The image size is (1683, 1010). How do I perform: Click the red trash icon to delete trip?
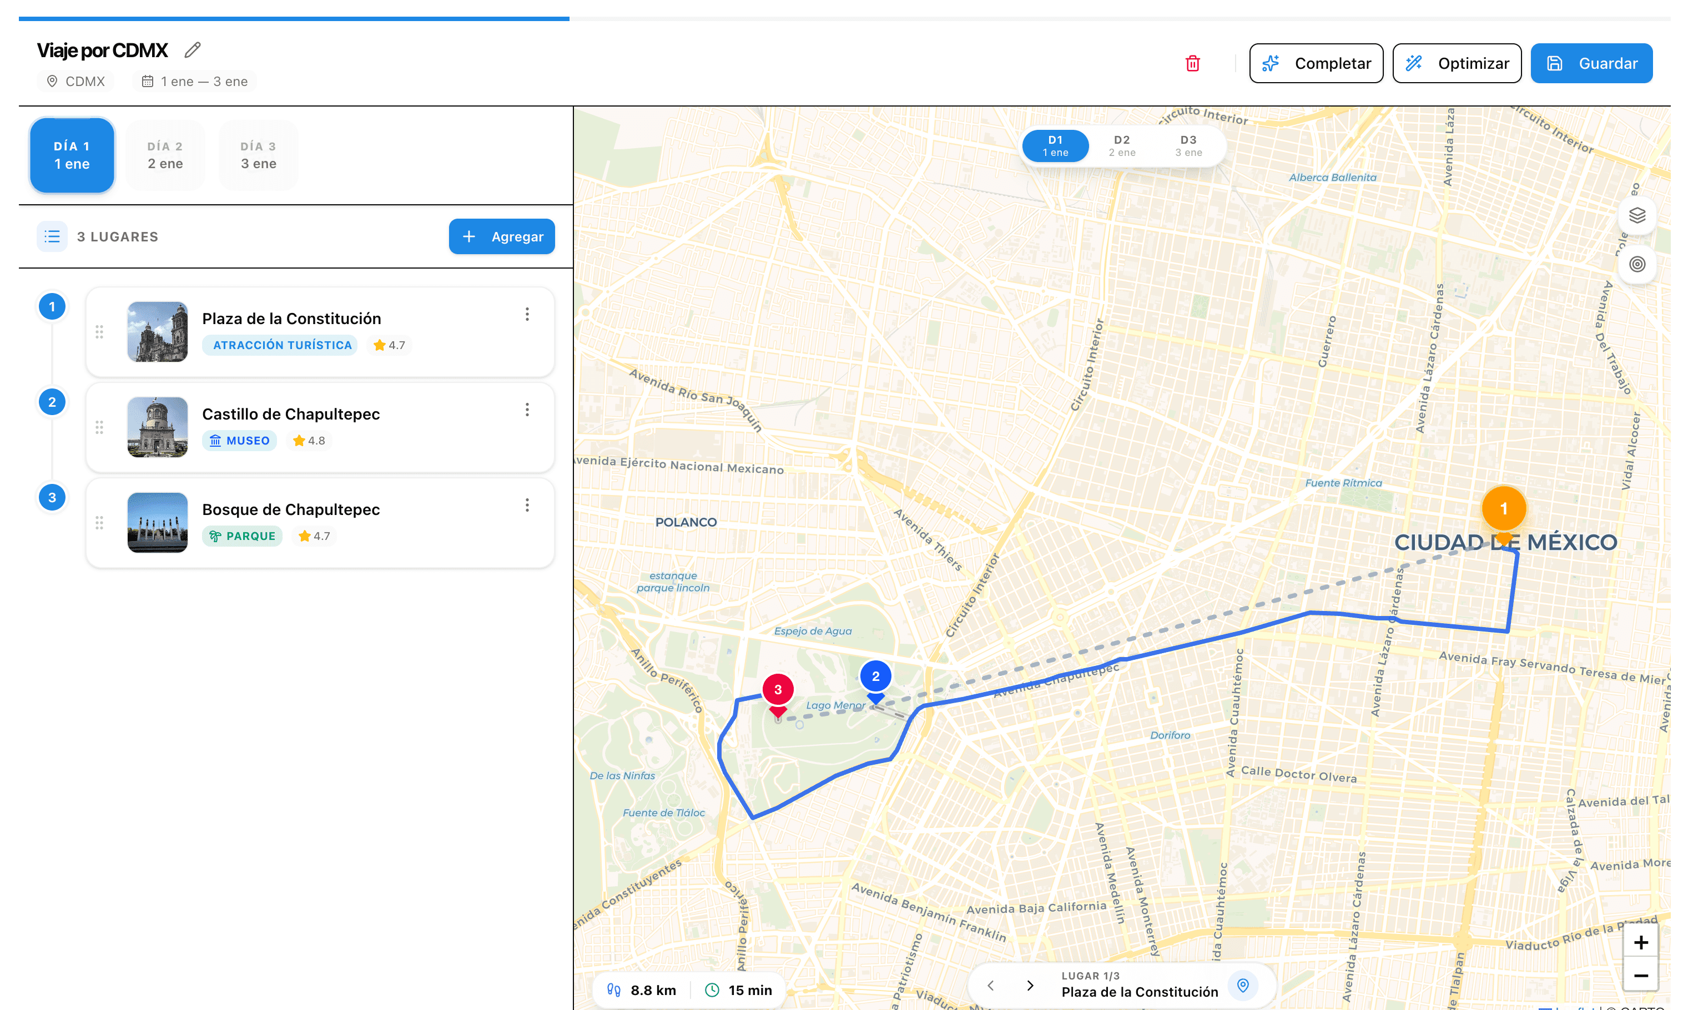(x=1193, y=63)
